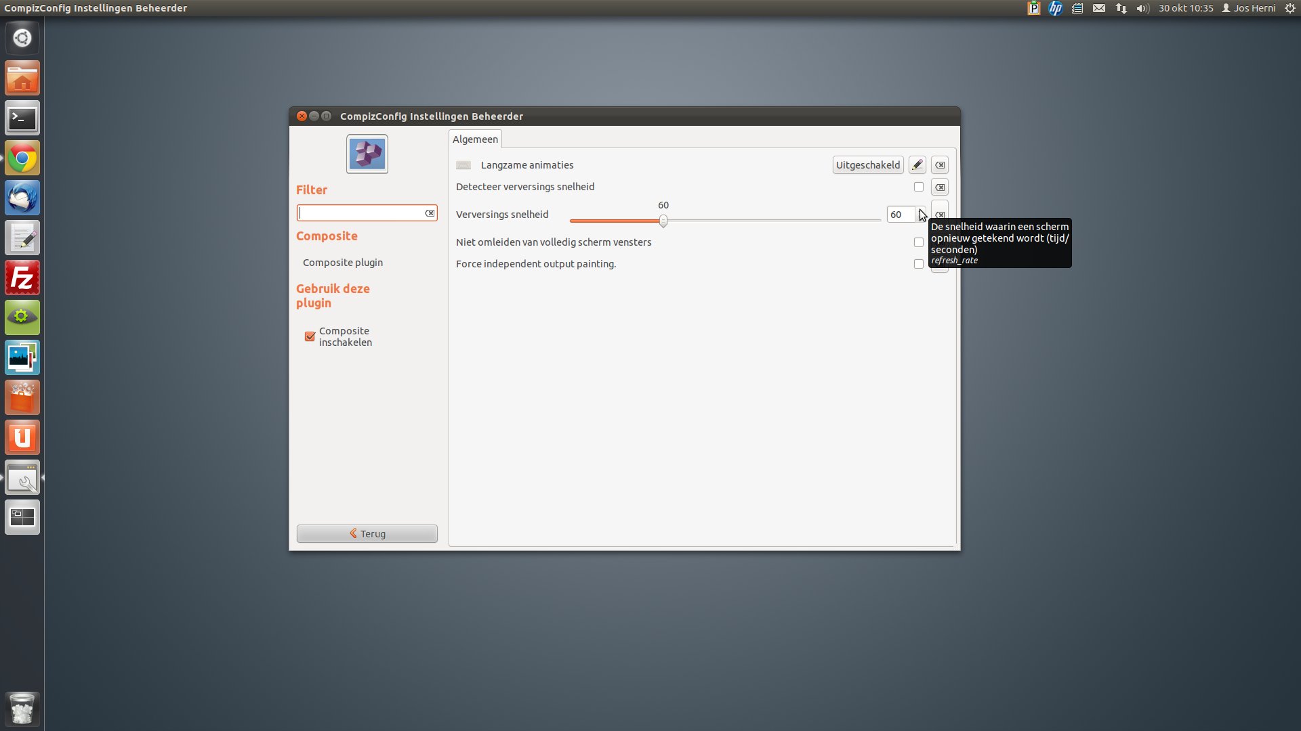Open Ubuntu Software Center from launcher
Image resolution: width=1301 pixels, height=731 pixels.
(x=22, y=397)
